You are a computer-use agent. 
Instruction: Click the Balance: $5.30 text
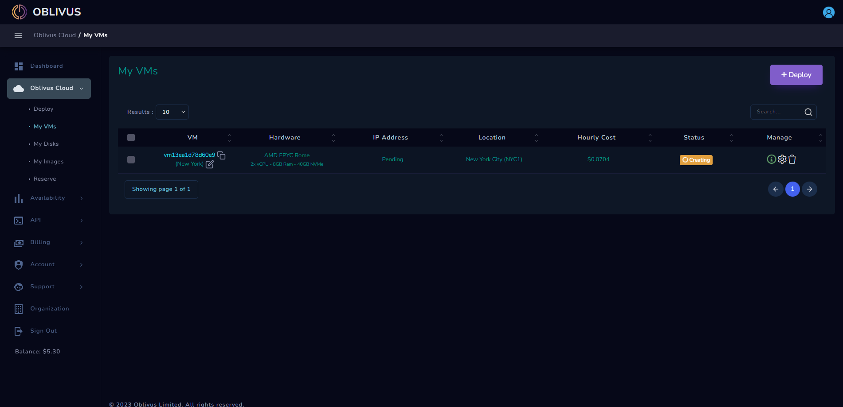pos(38,352)
